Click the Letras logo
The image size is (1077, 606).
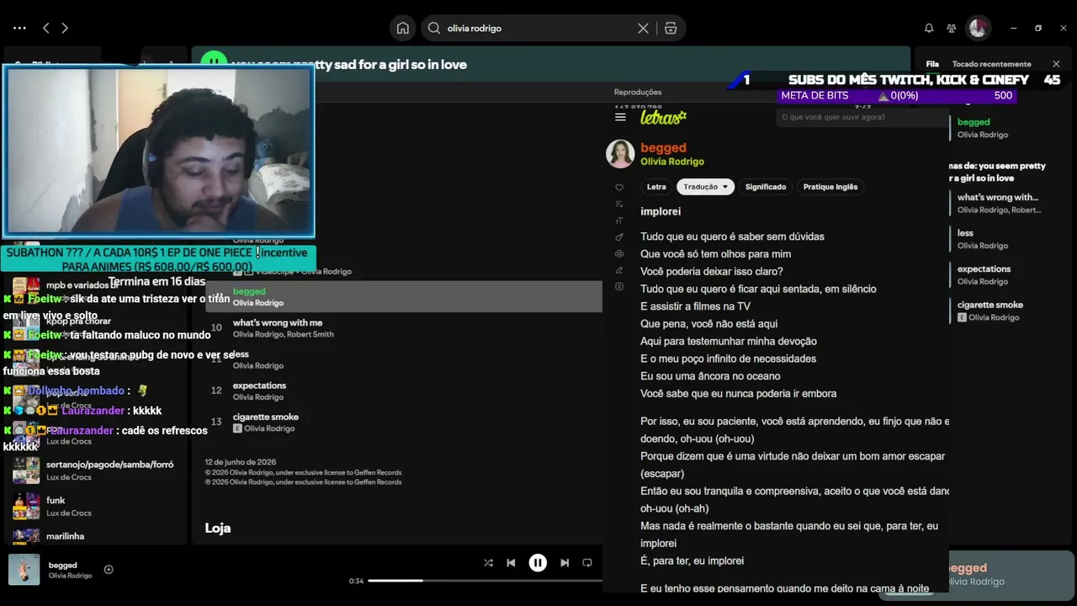tap(663, 117)
